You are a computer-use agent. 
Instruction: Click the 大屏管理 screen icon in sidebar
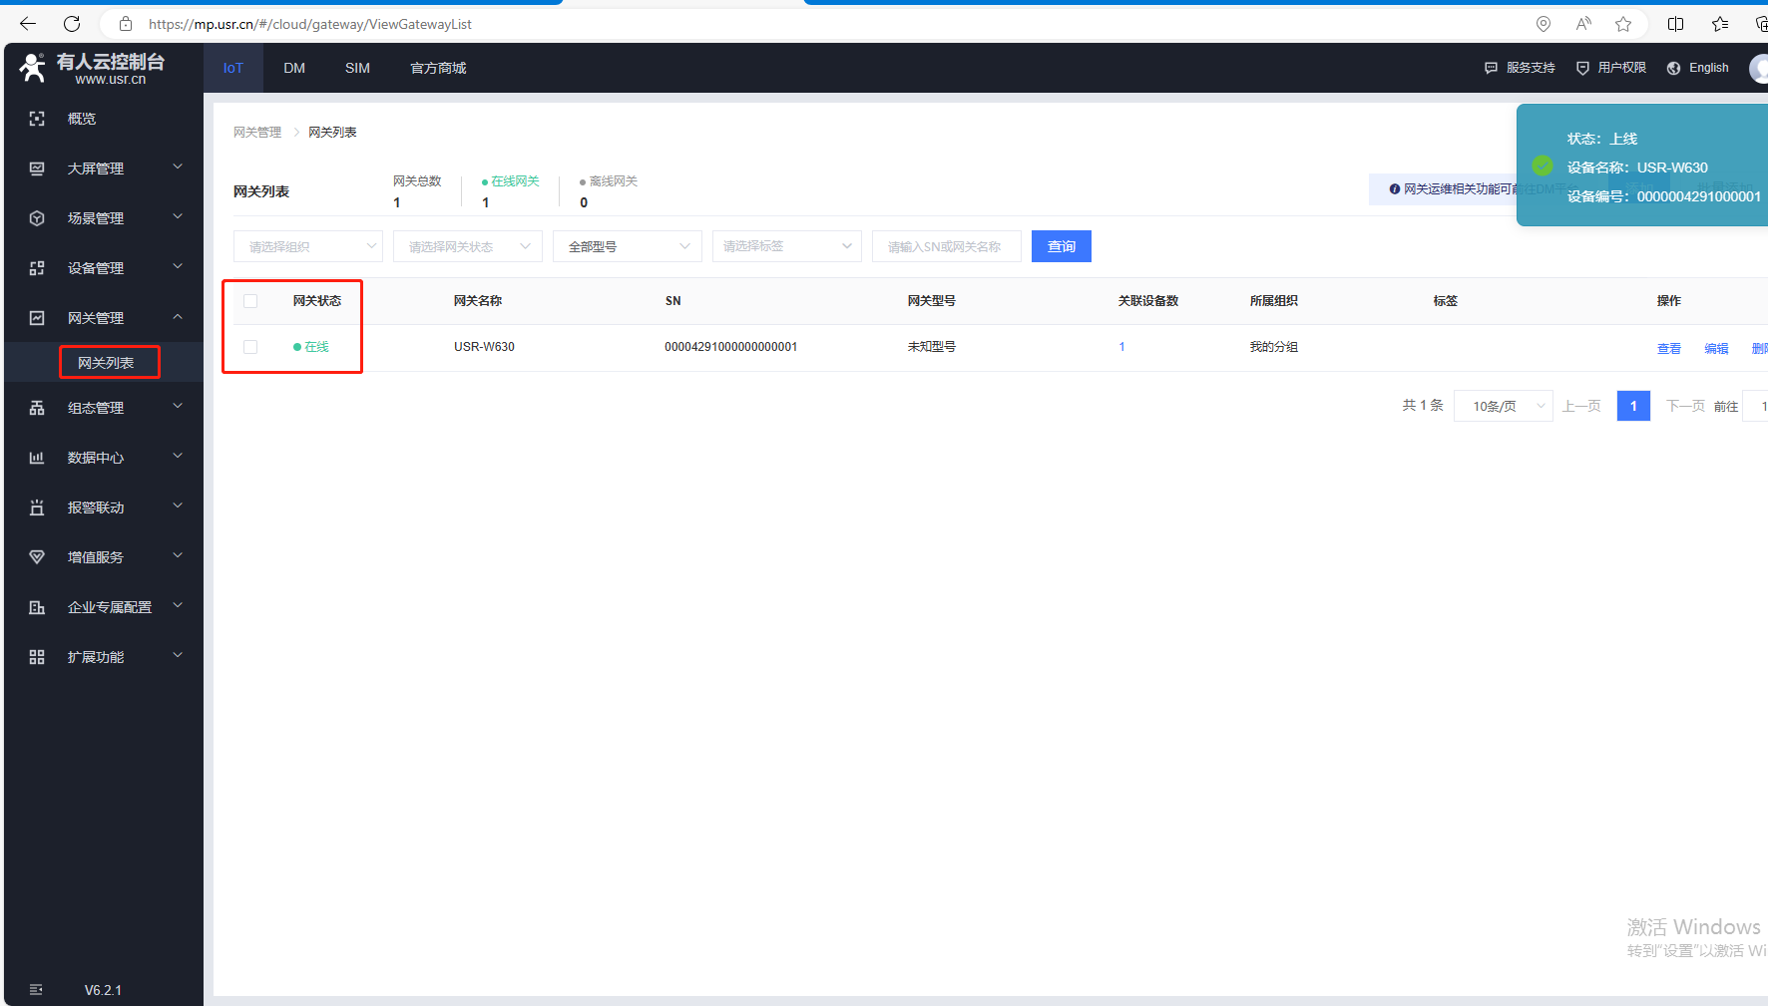click(37, 168)
